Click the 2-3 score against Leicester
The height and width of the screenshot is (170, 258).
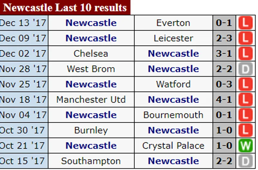coord(224,38)
